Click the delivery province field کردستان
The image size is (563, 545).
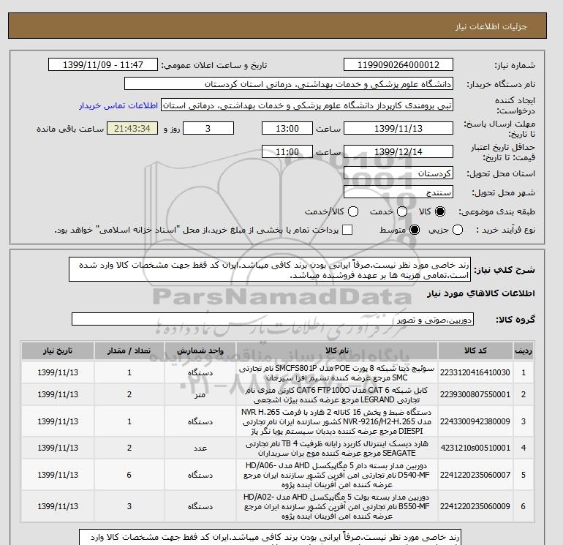pyautogui.click(x=398, y=173)
